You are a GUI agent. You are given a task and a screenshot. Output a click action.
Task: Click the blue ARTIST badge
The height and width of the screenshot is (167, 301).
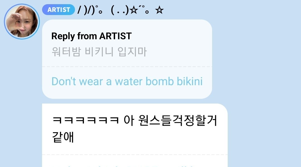click(x=58, y=9)
